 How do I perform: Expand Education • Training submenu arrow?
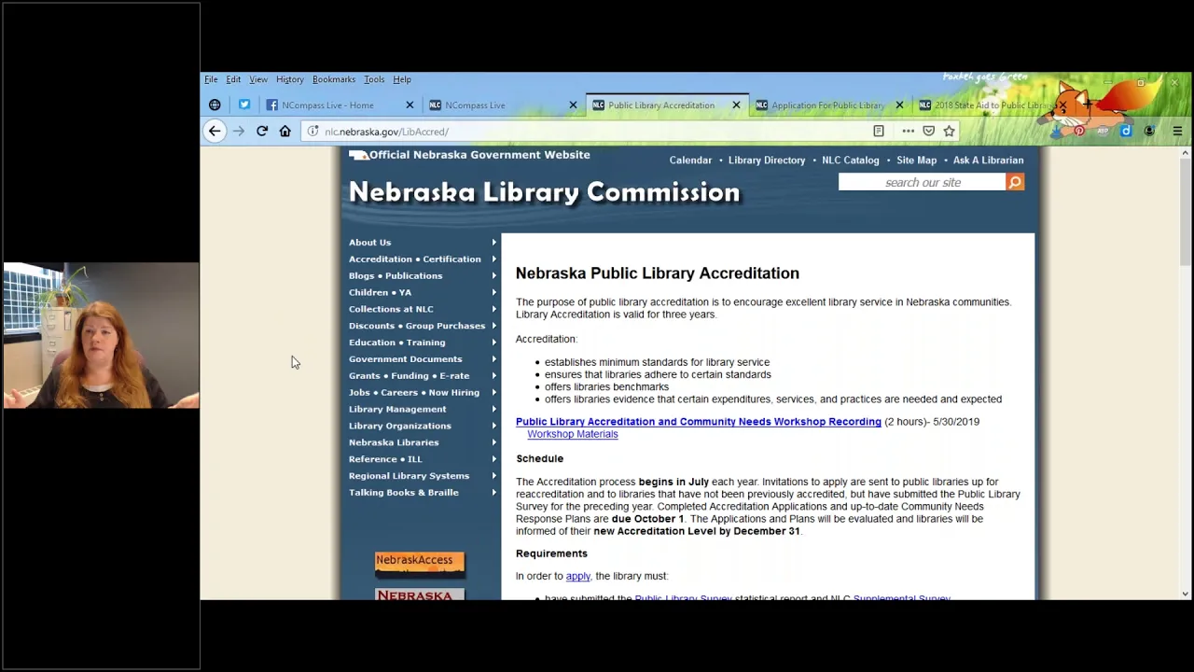pyautogui.click(x=494, y=343)
